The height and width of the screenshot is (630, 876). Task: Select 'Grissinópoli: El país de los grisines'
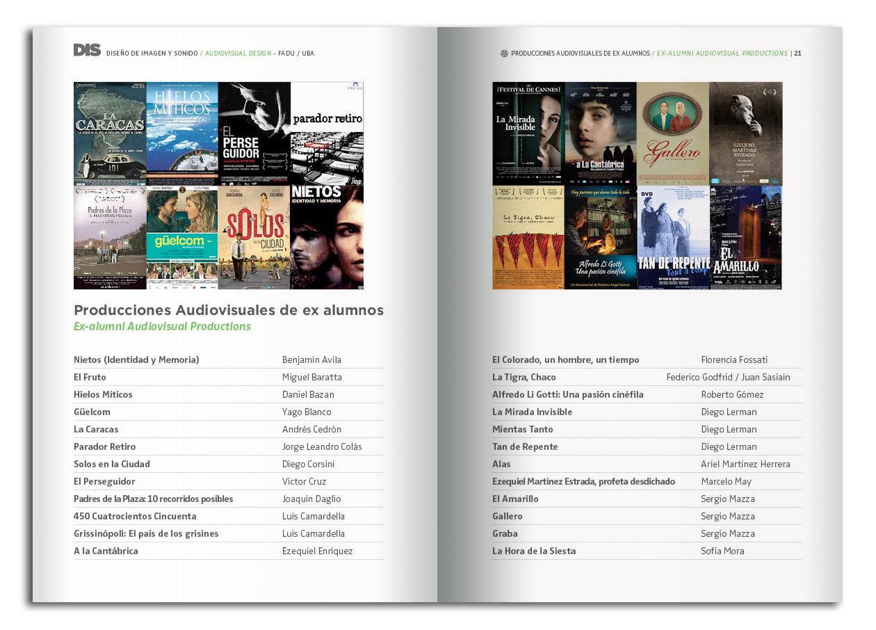146,533
